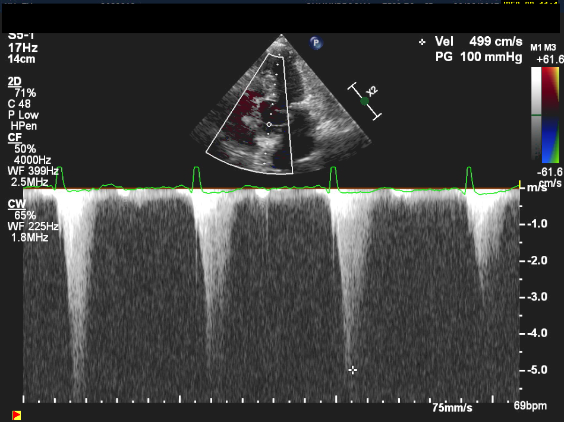
Task: Click the yellow and red flag icon
Action: pyautogui.click(x=17, y=414)
